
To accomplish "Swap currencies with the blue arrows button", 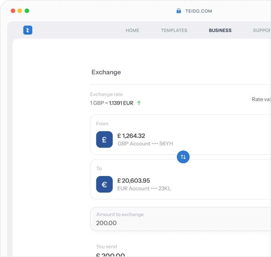I will click(x=183, y=157).
